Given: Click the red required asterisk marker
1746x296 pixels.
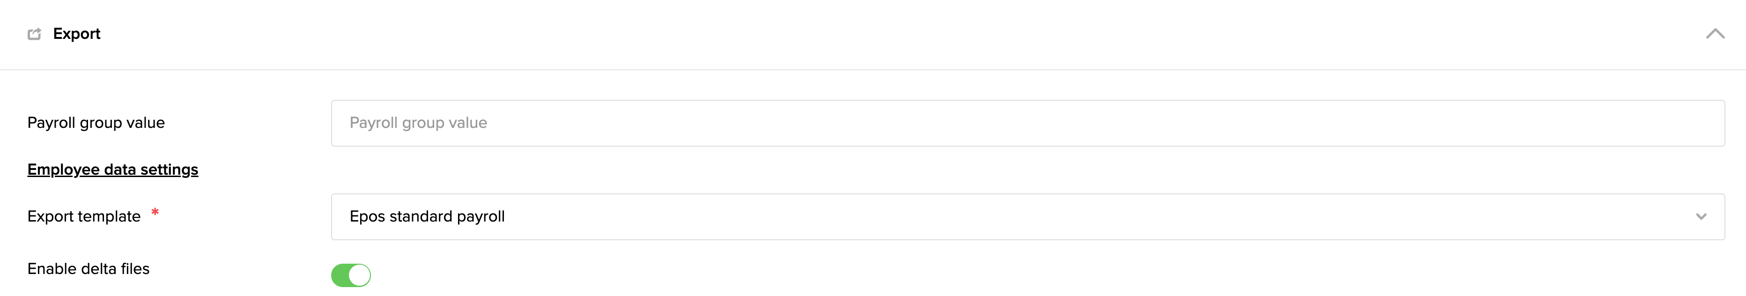Looking at the screenshot, I should tap(155, 213).
